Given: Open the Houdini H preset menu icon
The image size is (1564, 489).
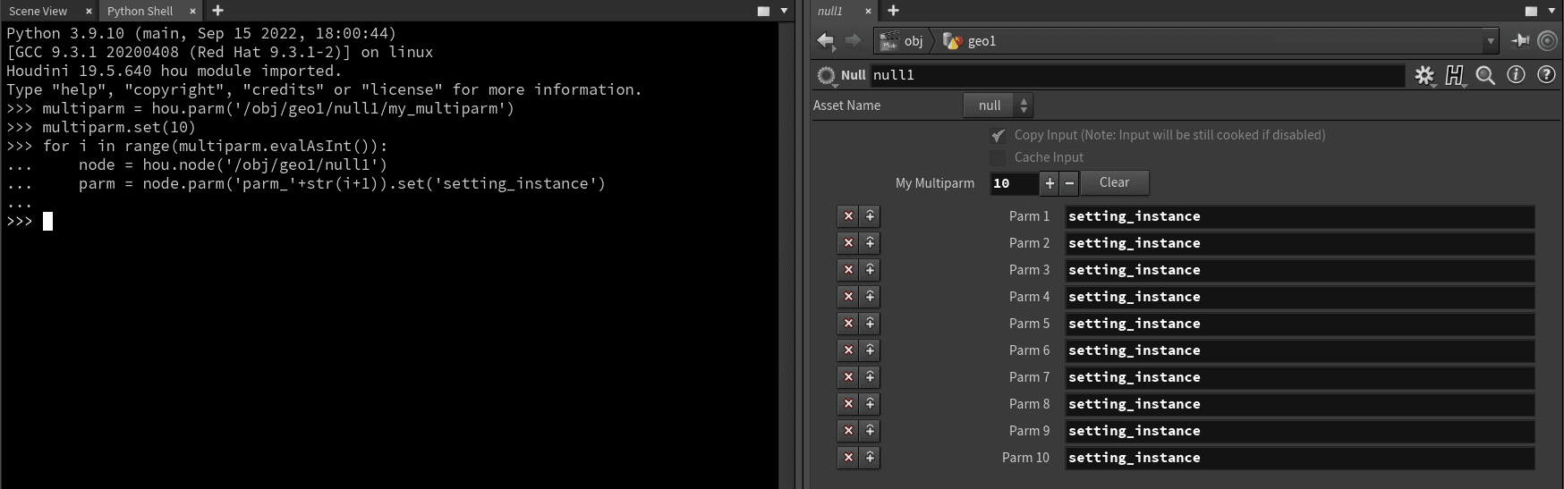Looking at the screenshot, I should coord(1455,76).
